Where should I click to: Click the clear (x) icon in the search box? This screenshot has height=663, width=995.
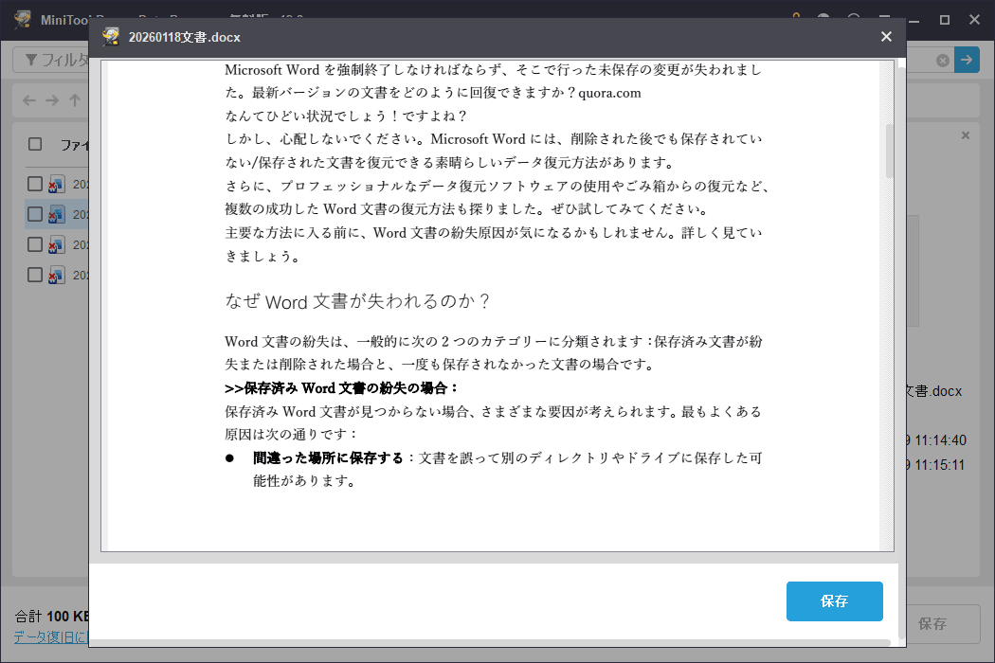[943, 59]
